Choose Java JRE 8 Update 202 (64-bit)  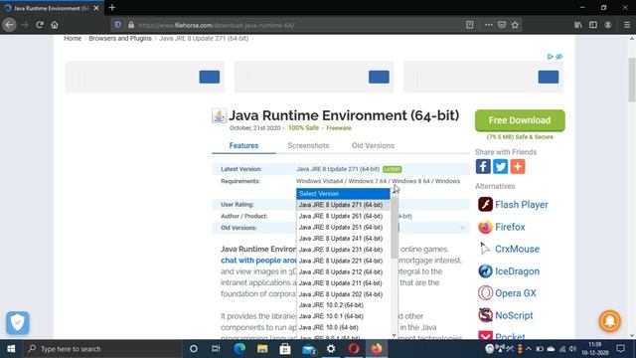pyautogui.click(x=343, y=294)
